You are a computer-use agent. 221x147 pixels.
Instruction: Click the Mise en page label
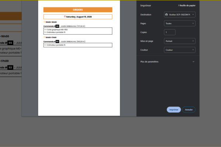pos(147,41)
